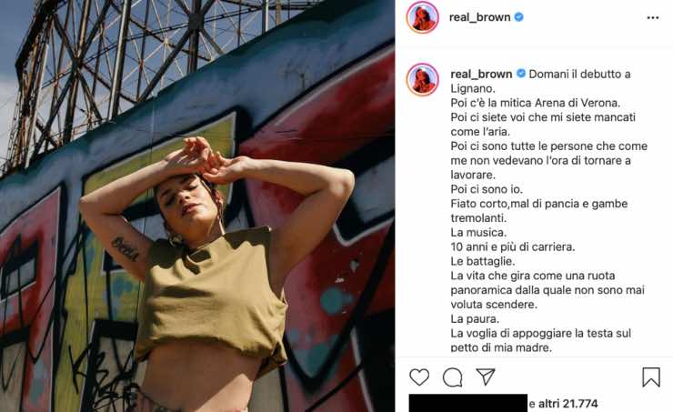673x412 pixels.
Task: Share post via paper plane icon
Action: coord(486,377)
